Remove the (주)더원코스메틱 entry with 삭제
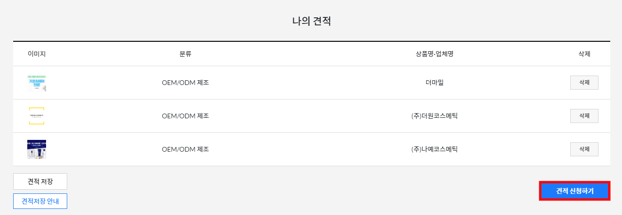The width and height of the screenshot is (622, 215). pyautogui.click(x=584, y=116)
